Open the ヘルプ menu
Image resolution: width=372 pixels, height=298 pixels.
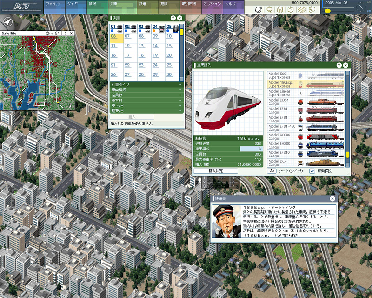click(x=233, y=7)
